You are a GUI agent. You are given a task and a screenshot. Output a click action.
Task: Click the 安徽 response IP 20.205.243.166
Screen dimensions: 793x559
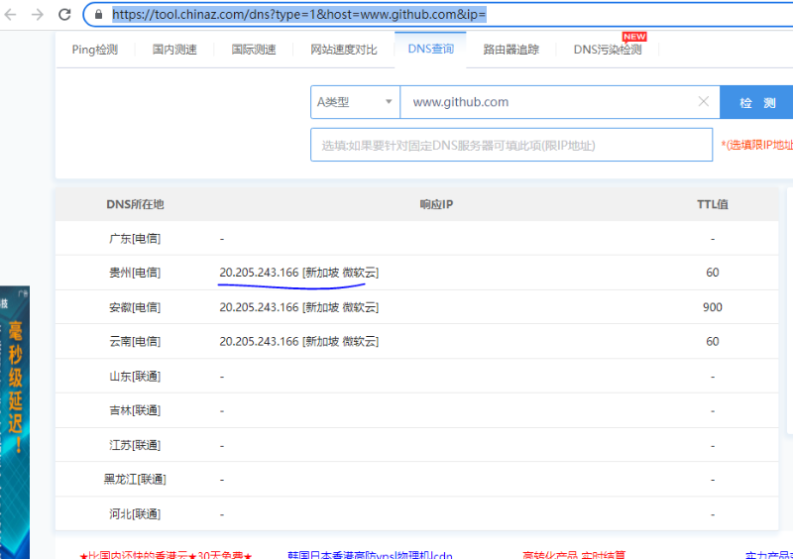point(259,307)
